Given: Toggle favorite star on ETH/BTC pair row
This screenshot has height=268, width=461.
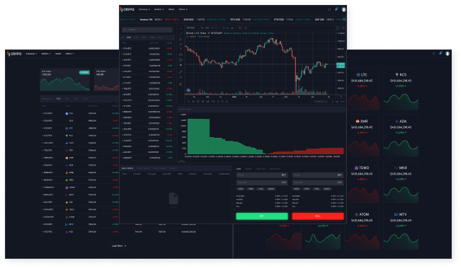Looking at the screenshot, I should [x=123, y=48].
